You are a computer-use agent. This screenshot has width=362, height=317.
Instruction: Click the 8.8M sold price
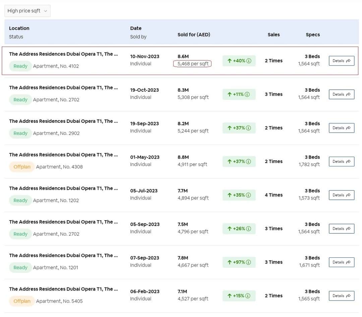183,157
